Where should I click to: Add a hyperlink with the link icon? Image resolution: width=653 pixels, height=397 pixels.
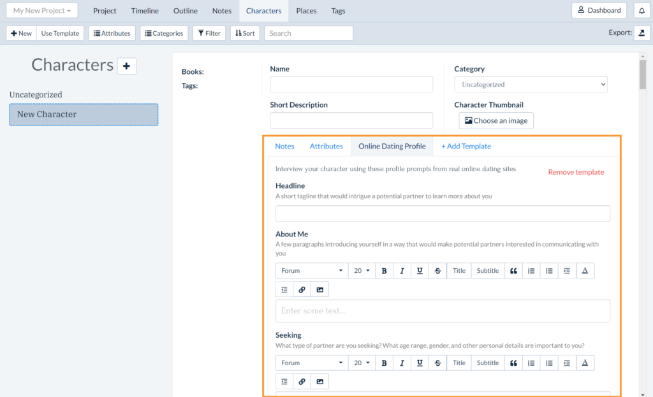tap(302, 289)
